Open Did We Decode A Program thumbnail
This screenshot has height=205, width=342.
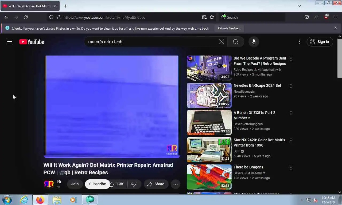point(209,68)
